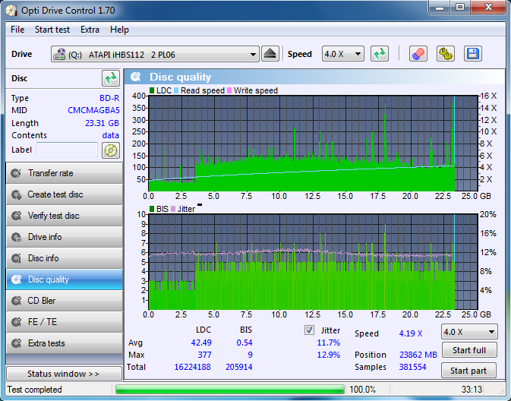Open the Drive info section
The height and width of the screenshot is (401, 511).
click(65, 237)
